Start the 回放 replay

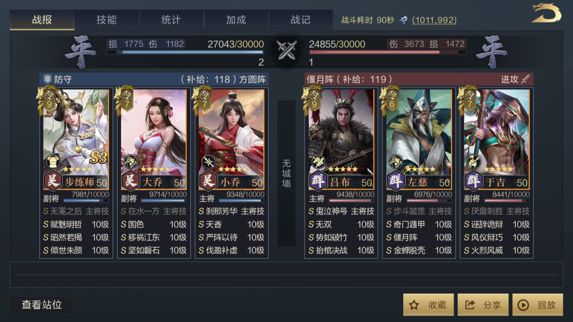[x=538, y=305]
